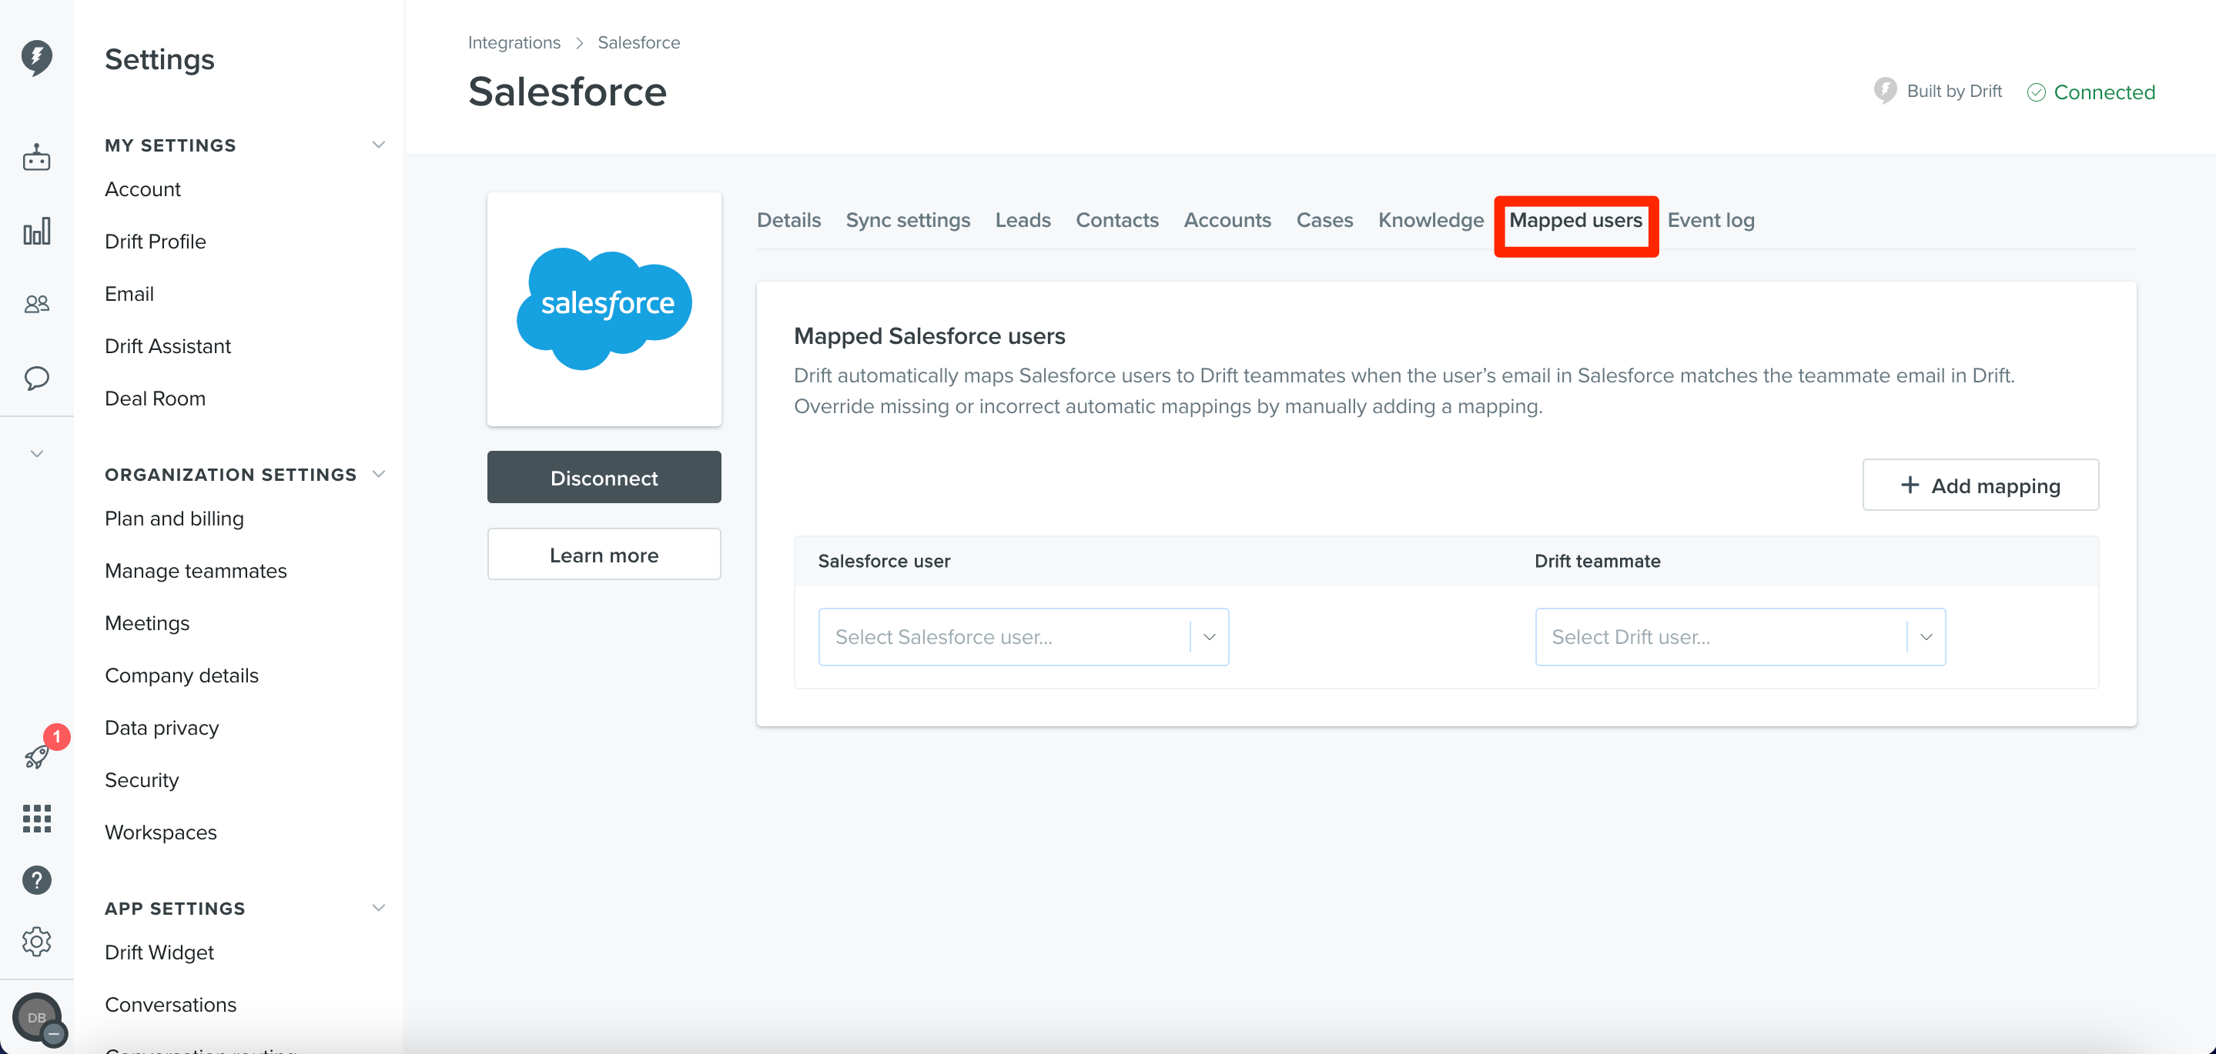Open Drift Widget settings
This screenshot has width=2216, height=1054.
(x=159, y=952)
